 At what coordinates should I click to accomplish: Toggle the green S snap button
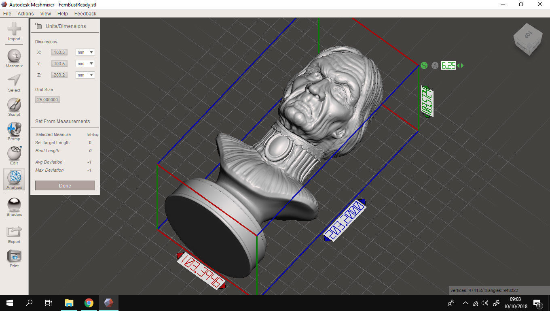424,66
